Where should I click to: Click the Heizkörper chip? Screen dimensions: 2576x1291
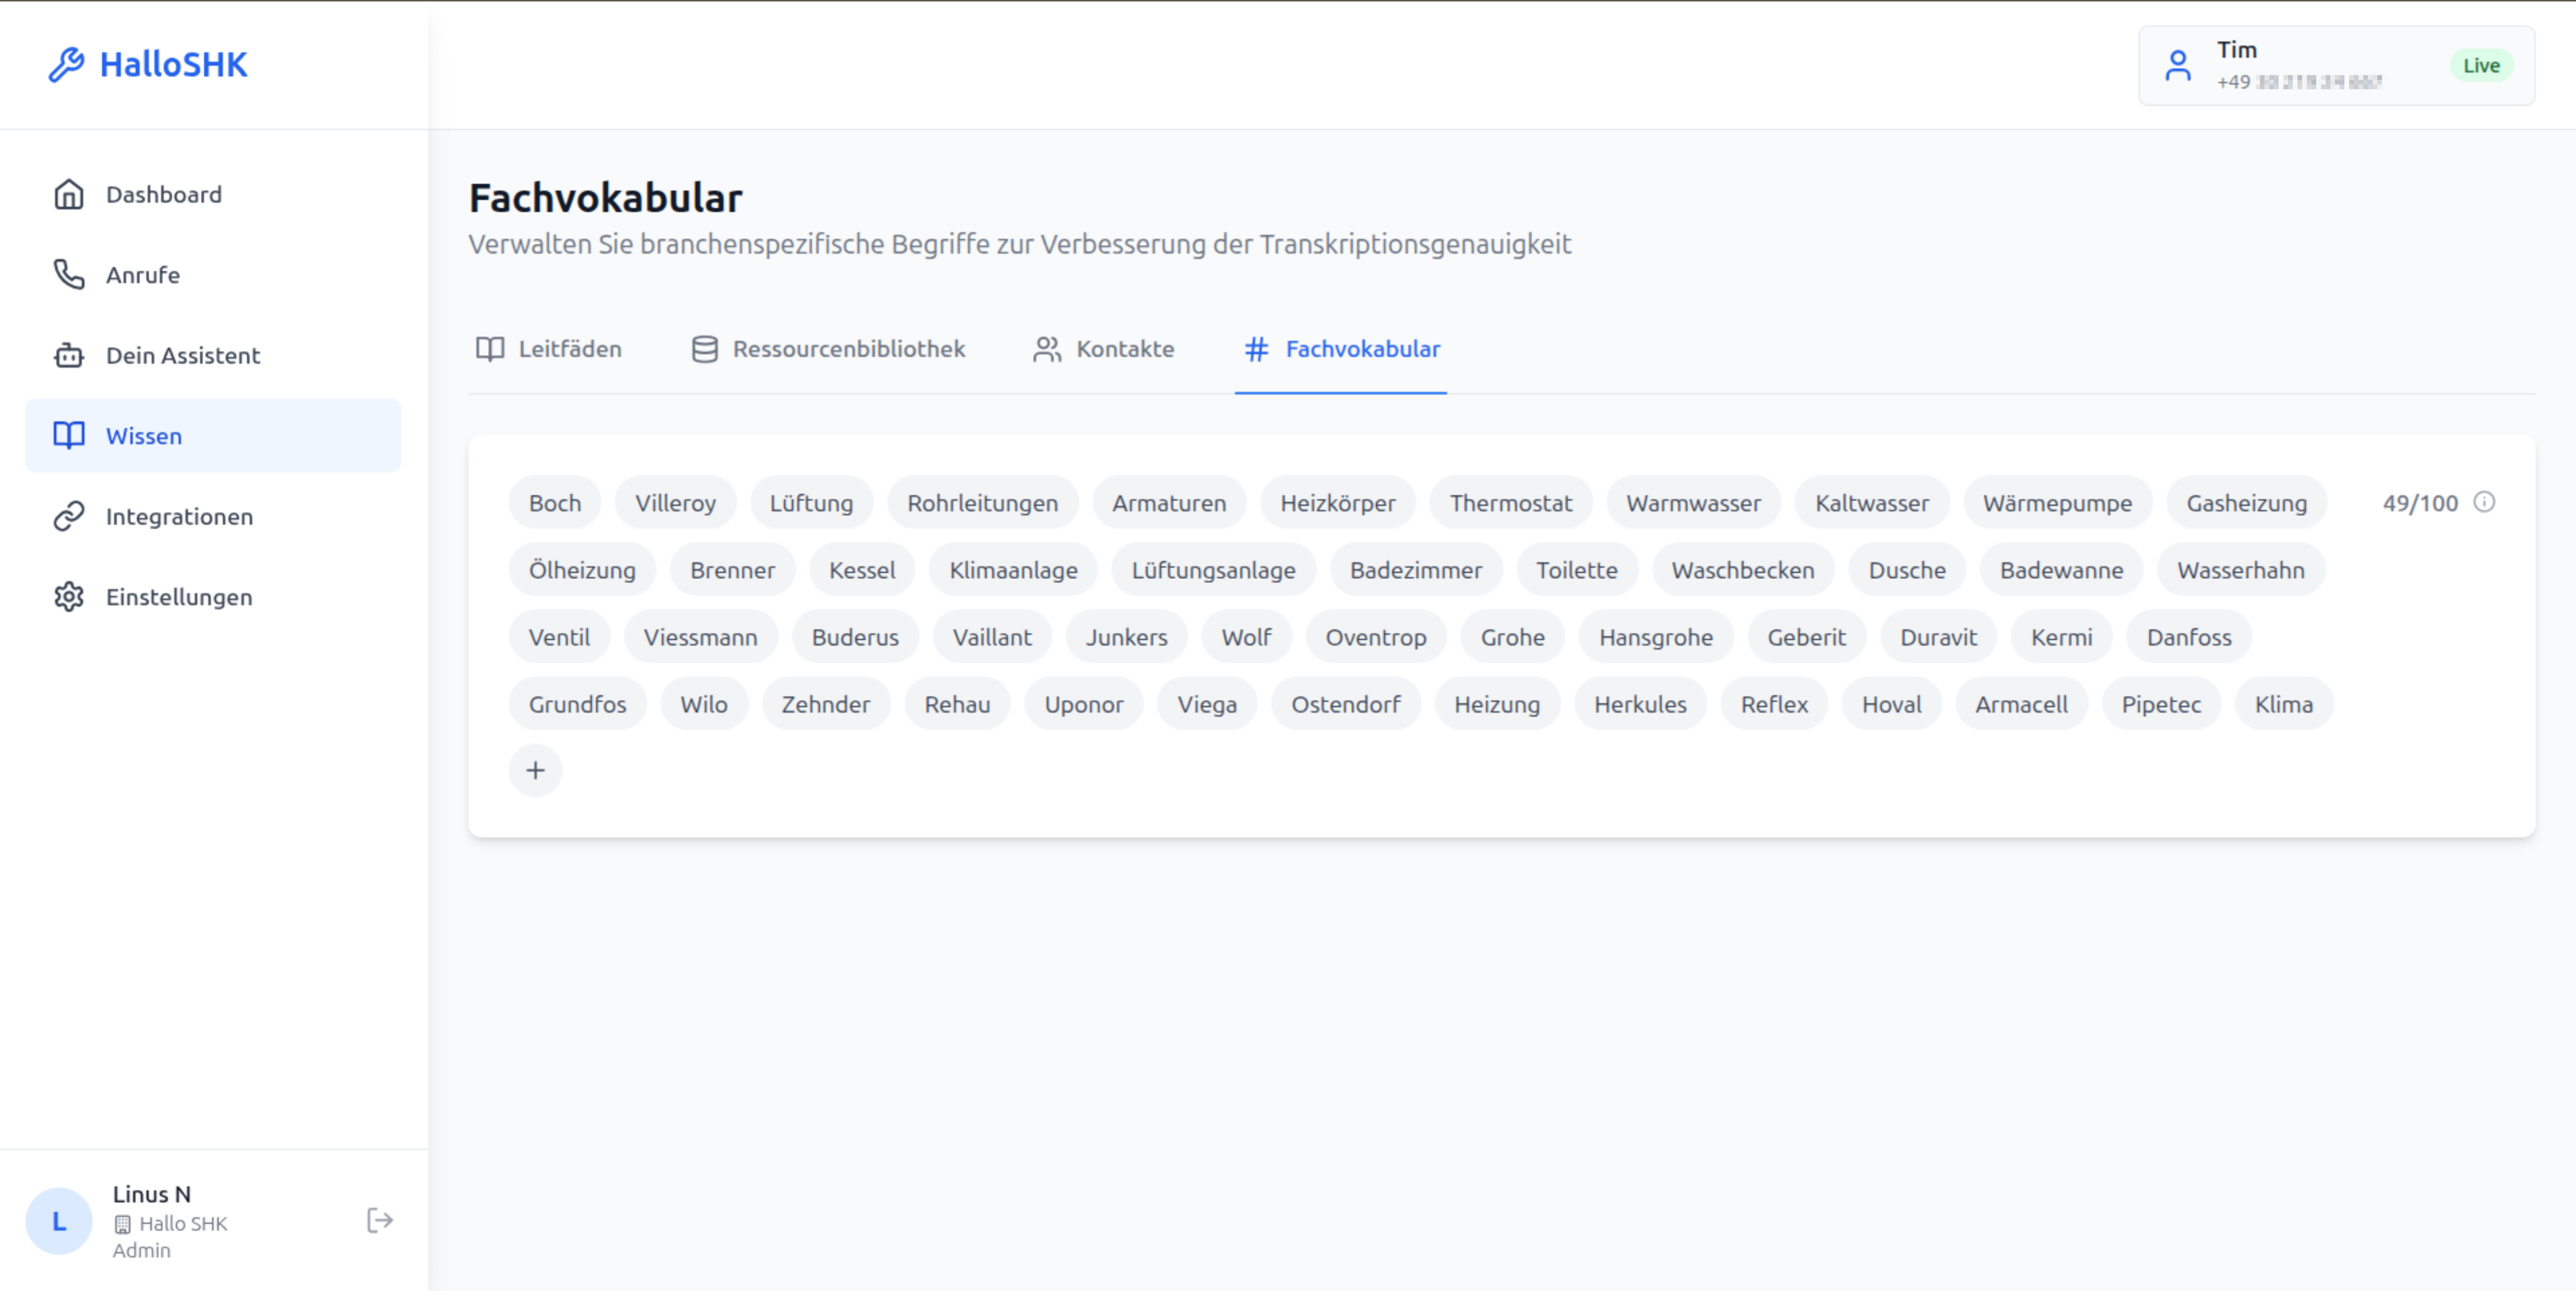1338,503
